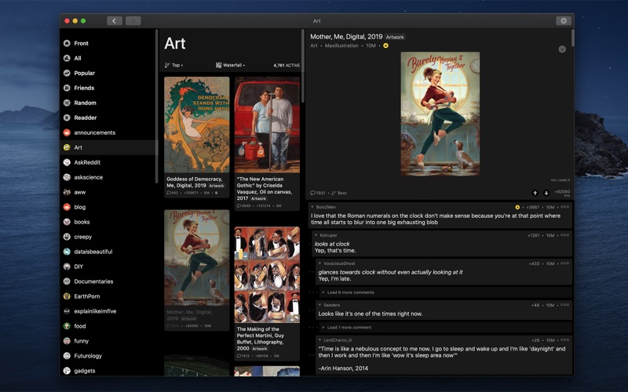Click the Artwork flair beside post title

[x=395, y=37]
